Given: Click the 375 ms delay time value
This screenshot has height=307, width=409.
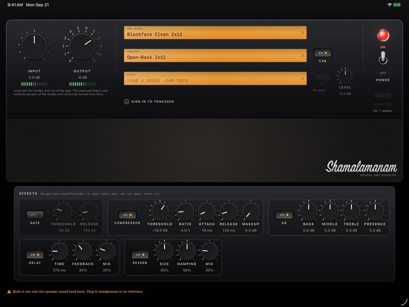Looking at the screenshot, I should click(x=59, y=270).
